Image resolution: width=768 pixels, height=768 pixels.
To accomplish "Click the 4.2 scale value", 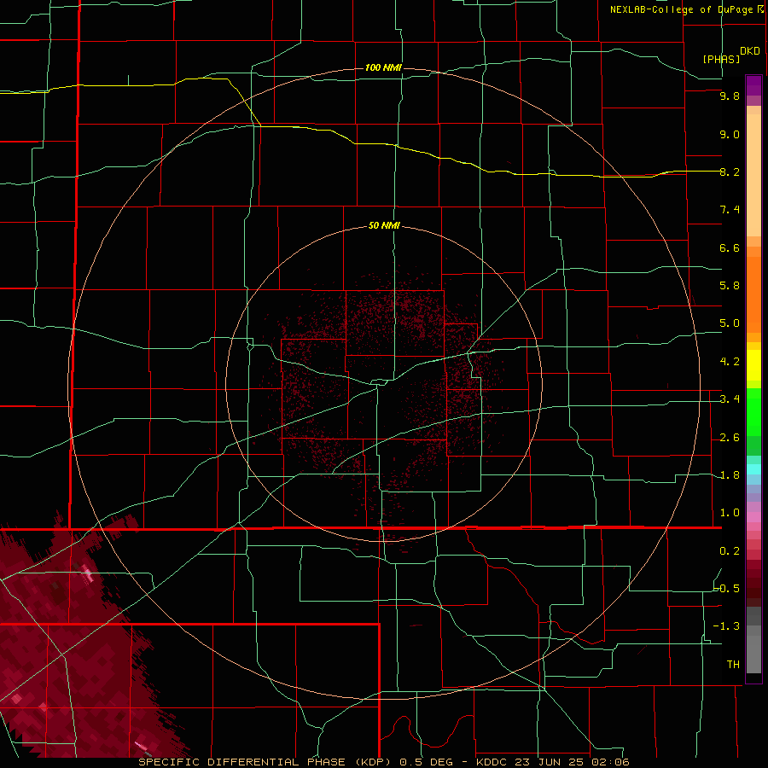I will [730, 362].
